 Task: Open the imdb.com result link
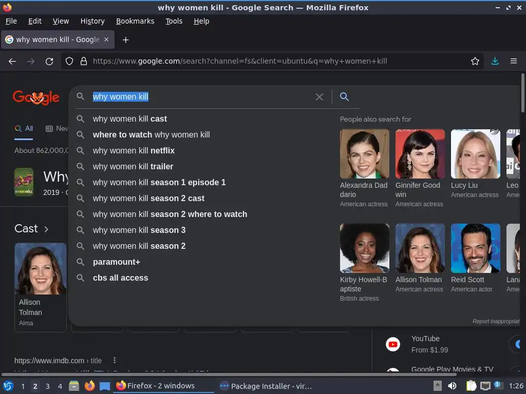tap(58, 361)
